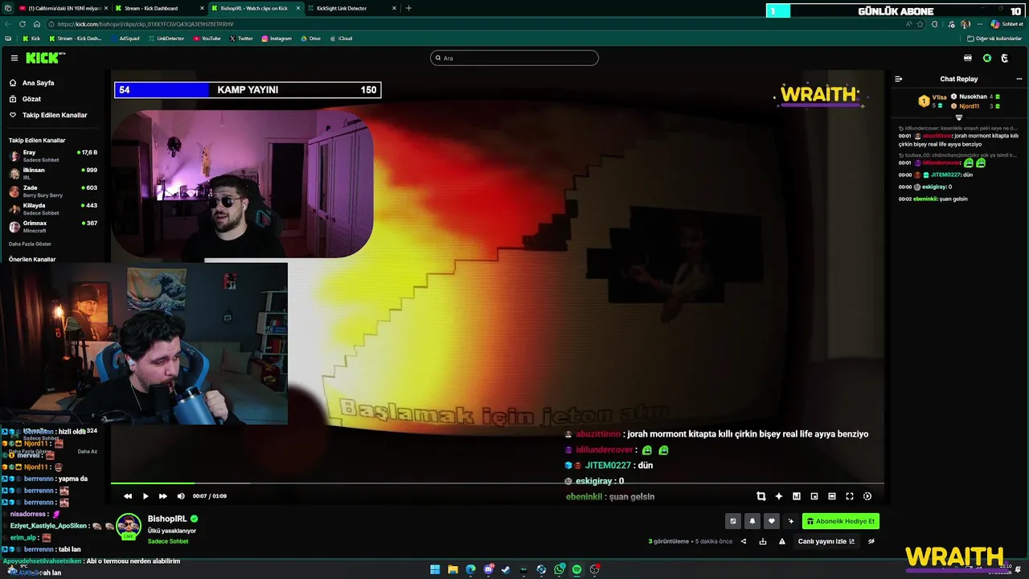Open the Drive bookmark
The height and width of the screenshot is (579, 1029).
click(310, 38)
